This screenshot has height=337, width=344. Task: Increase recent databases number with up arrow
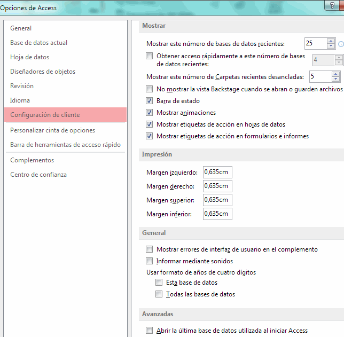point(331,41)
